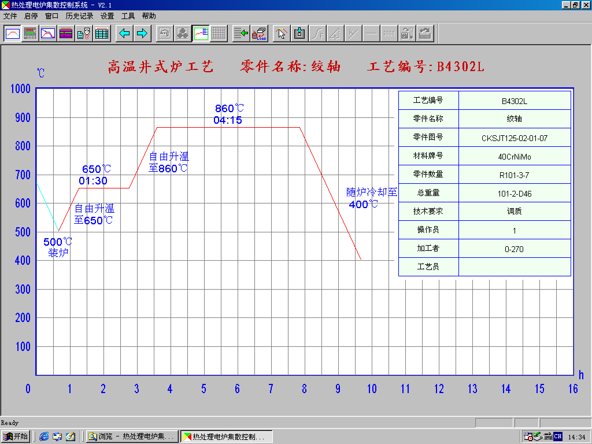Viewport: 592px width, 444px height.
Task: Open the 历史记录 menu
Action: tap(79, 16)
